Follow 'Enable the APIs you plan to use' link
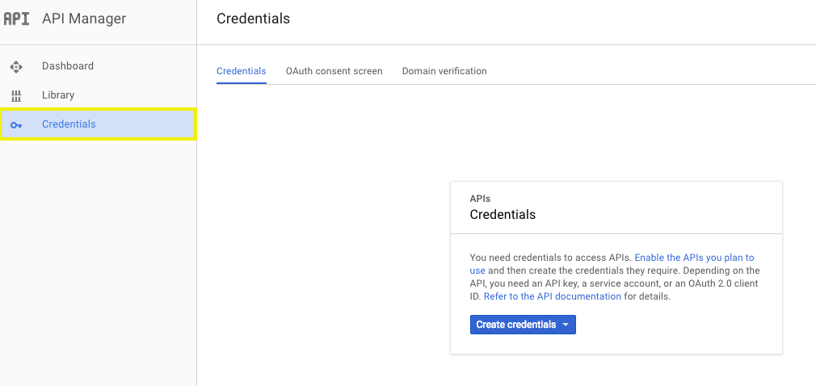 pyautogui.click(x=694, y=258)
